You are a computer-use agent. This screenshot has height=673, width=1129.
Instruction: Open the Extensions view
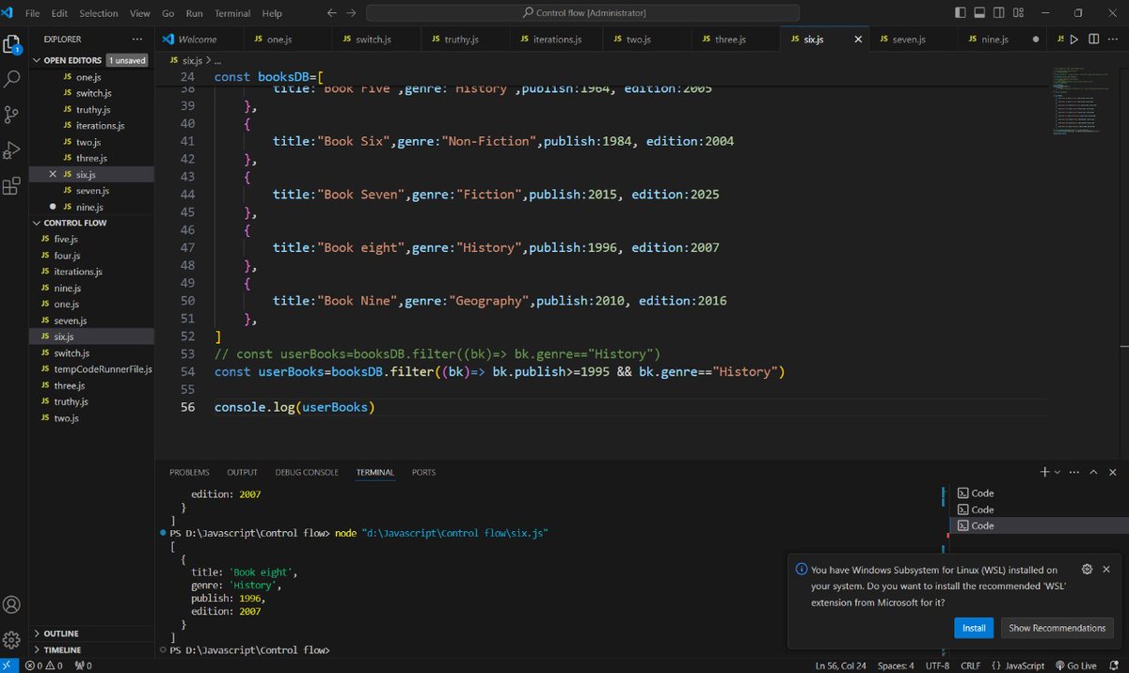12,185
